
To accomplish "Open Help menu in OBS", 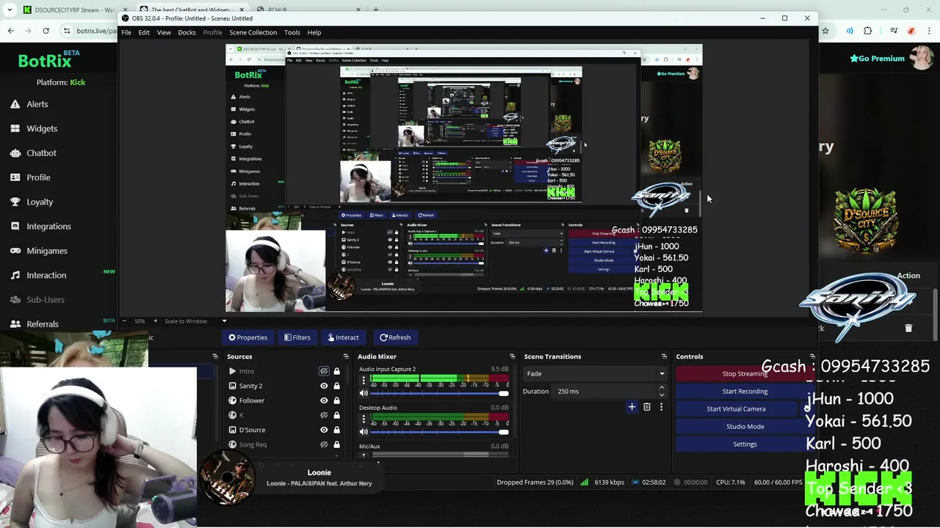I will click(314, 32).
